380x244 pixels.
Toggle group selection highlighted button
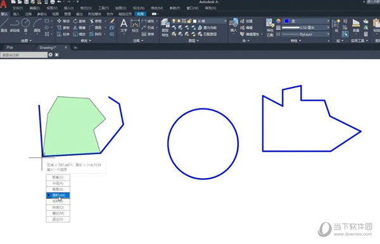(x=345, y=34)
